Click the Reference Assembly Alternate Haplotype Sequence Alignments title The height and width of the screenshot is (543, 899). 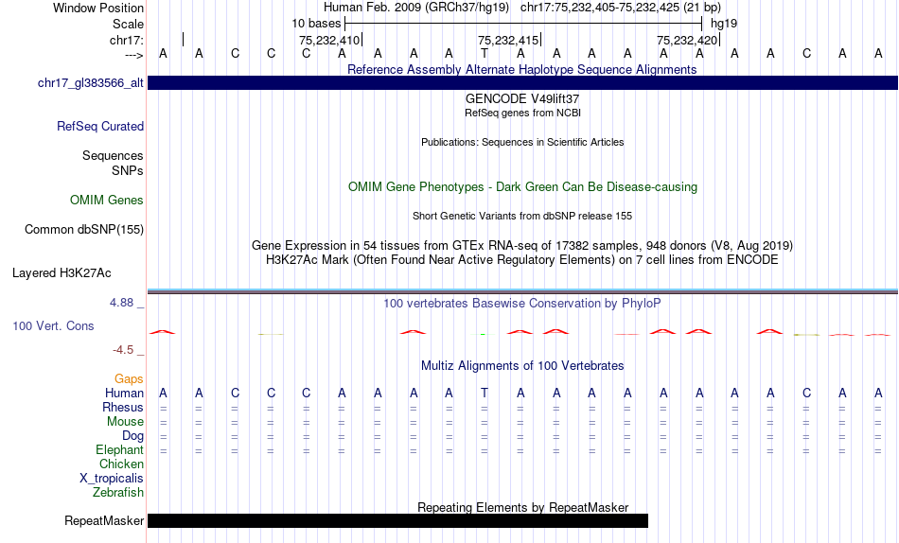click(x=522, y=69)
